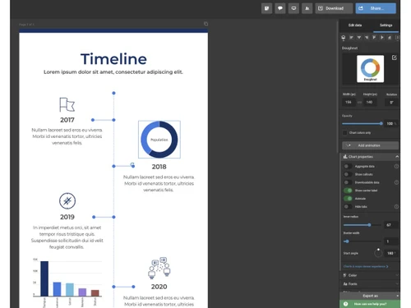
Task: Open the sticky notes icon in top bar
Action: tap(266, 8)
